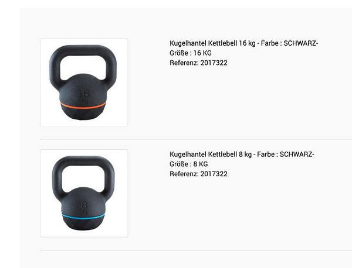Image resolution: width=352 pixels, height=268 pixels.
Task: Open the 8 kg kettlebell product image
Action: tap(84, 193)
